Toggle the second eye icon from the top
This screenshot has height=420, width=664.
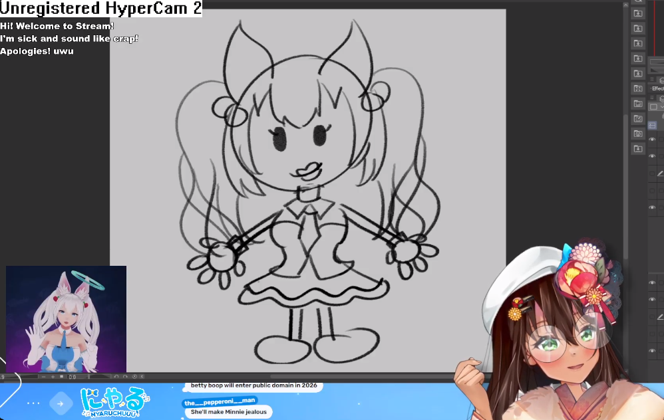[x=652, y=156]
